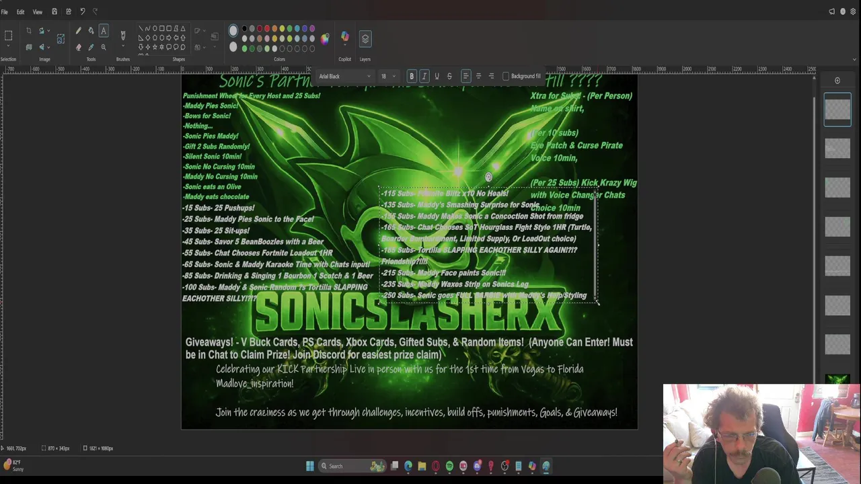861x484 pixels.
Task: Select the Crop tool in Image group
Action: pyautogui.click(x=28, y=31)
